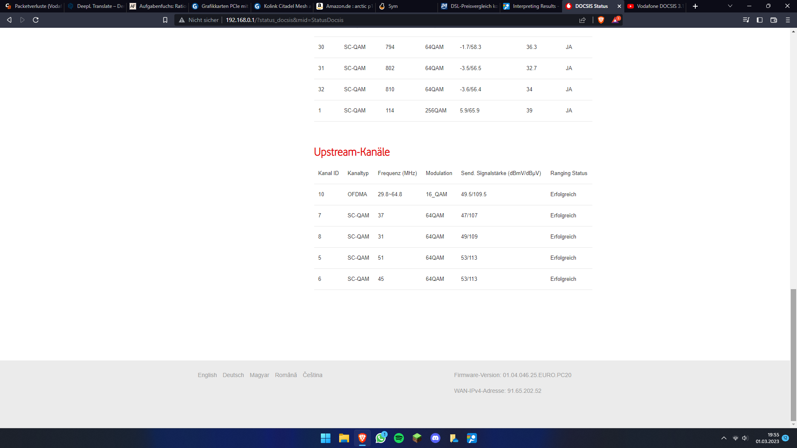Bookmark the router status page

(x=165, y=19)
